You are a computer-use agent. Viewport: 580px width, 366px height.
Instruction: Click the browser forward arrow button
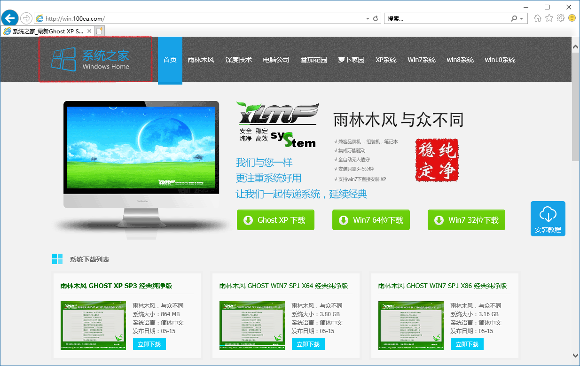(26, 18)
